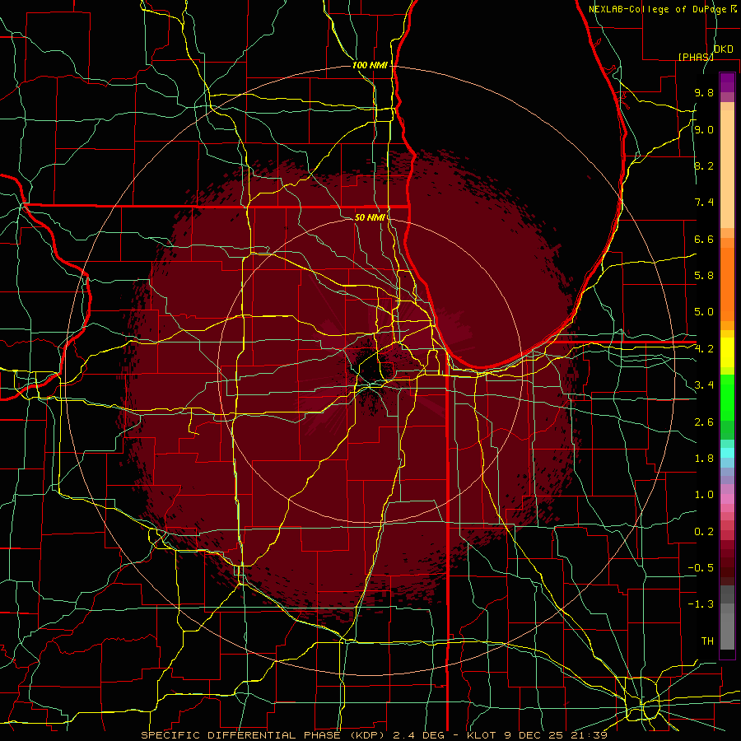Select the 100 NMI range ring label

[370, 65]
